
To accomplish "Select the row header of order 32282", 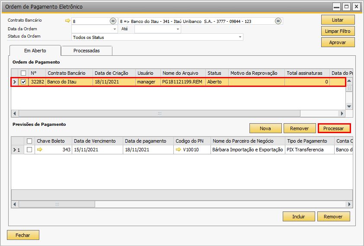I will click(x=15, y=82).
